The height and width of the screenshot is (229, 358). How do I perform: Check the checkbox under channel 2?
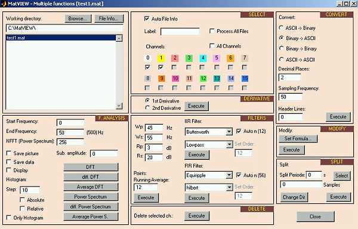(x=174, y=67)
